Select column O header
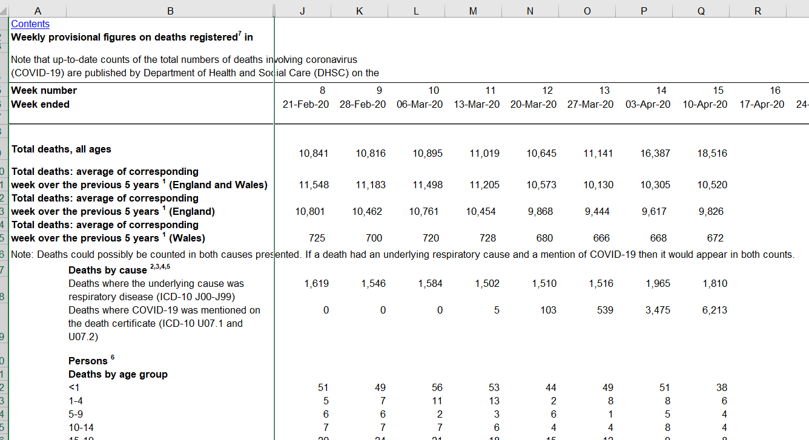This screenshot has width=809, height=440. point(587,11)
